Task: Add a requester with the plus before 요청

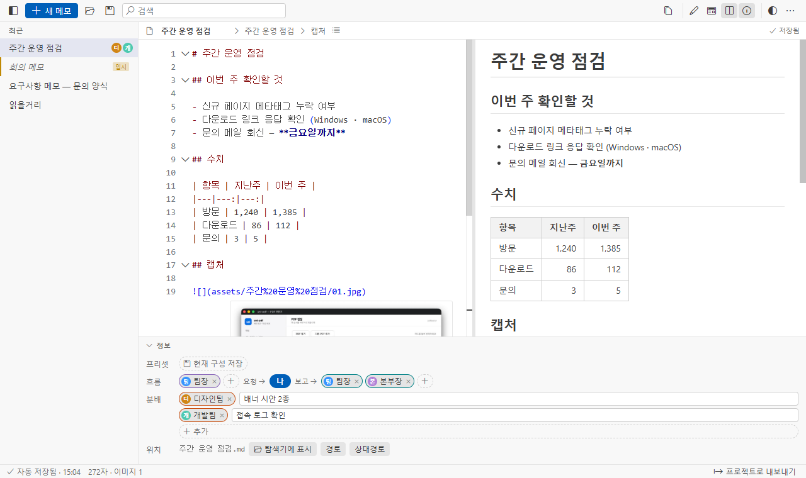Action: (x=231, y=381)
